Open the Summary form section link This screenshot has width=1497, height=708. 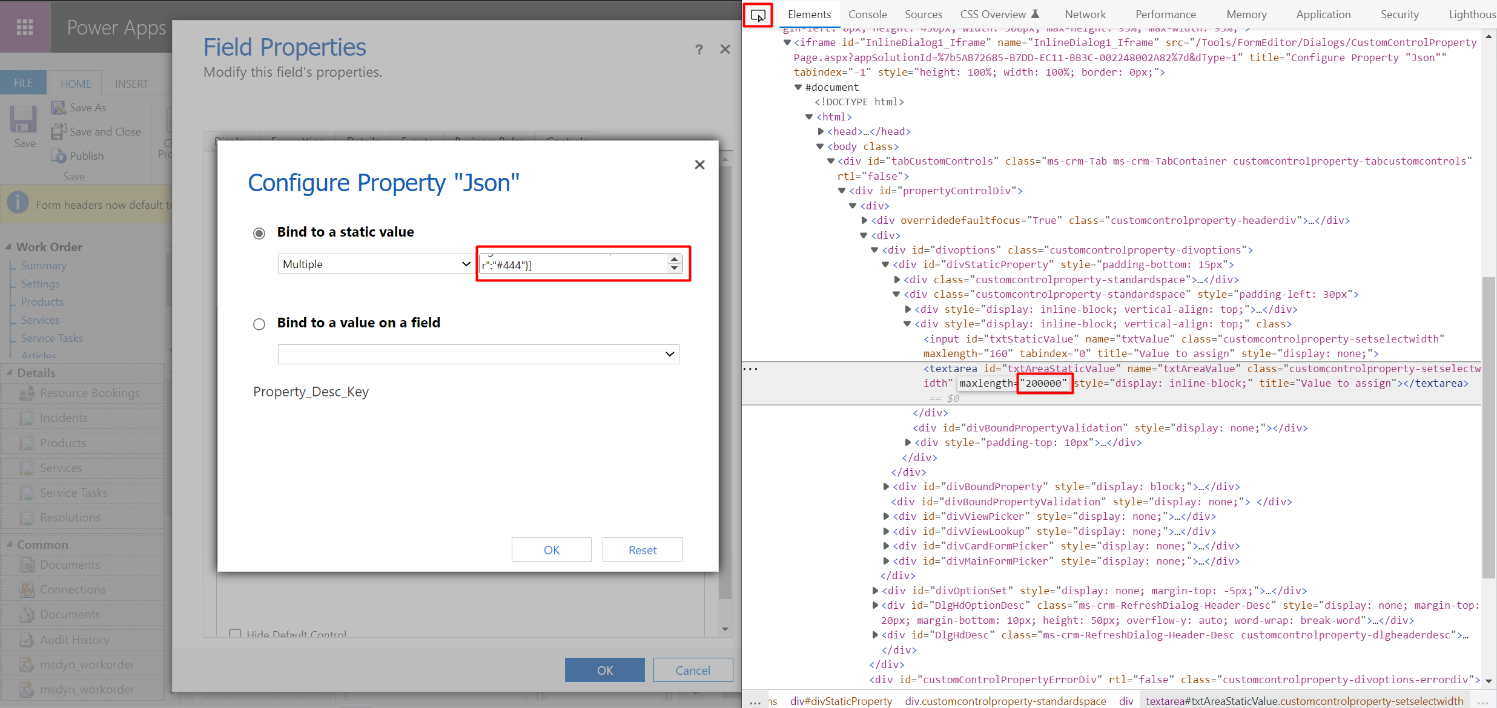(44, 265)
